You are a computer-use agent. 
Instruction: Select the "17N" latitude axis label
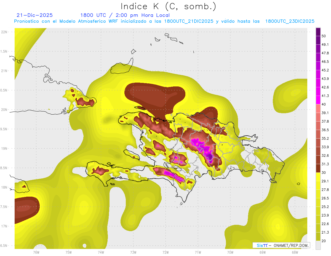tap(4, 226)
